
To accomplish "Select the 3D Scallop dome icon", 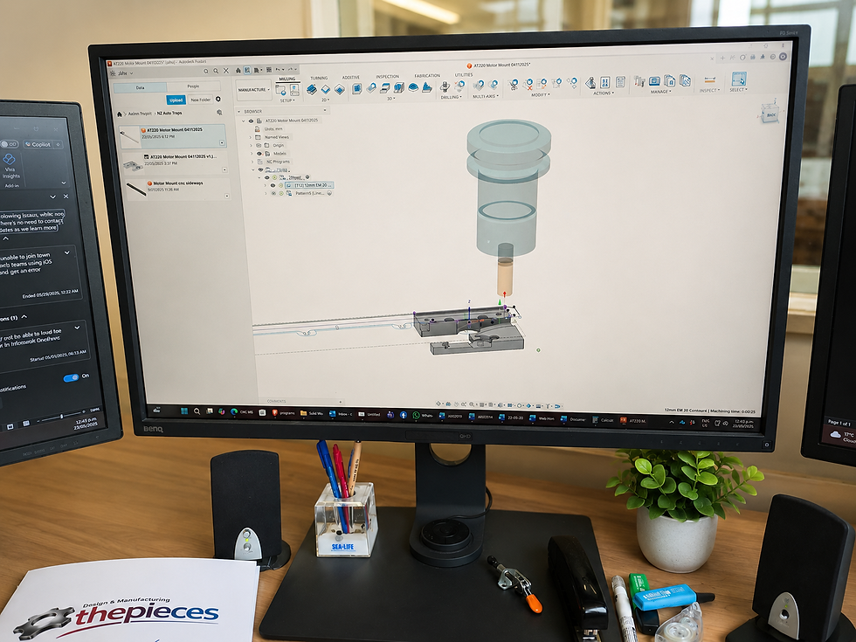I will coord(413,87).
